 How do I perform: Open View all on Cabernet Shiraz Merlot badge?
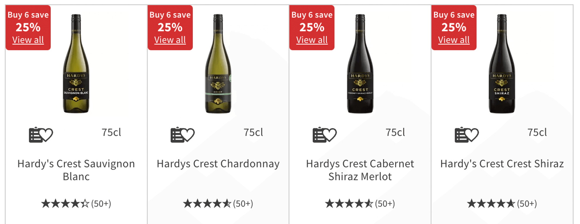point(312,40)
